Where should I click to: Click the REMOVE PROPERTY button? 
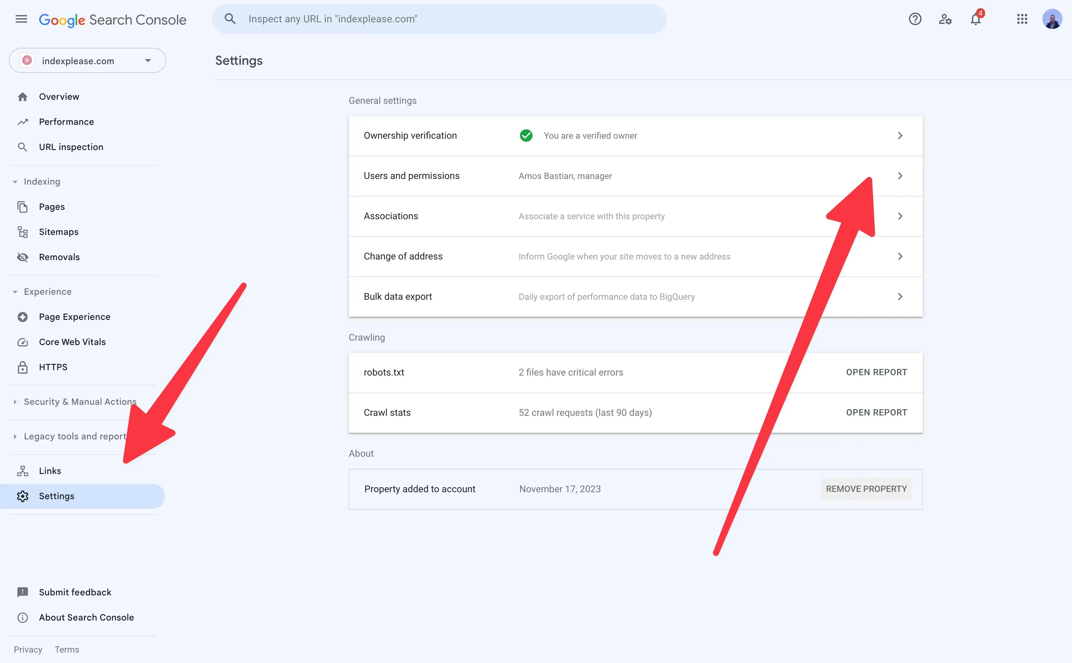pos(866,489)
